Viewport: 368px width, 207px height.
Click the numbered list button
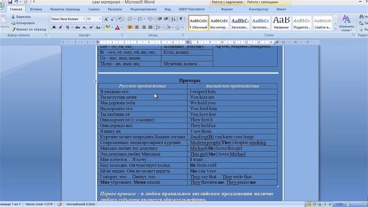point(140,19)
